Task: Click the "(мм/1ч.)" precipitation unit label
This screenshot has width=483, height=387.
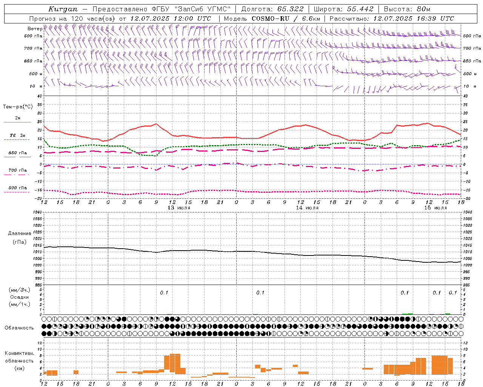Action: [x=19, y=304]
